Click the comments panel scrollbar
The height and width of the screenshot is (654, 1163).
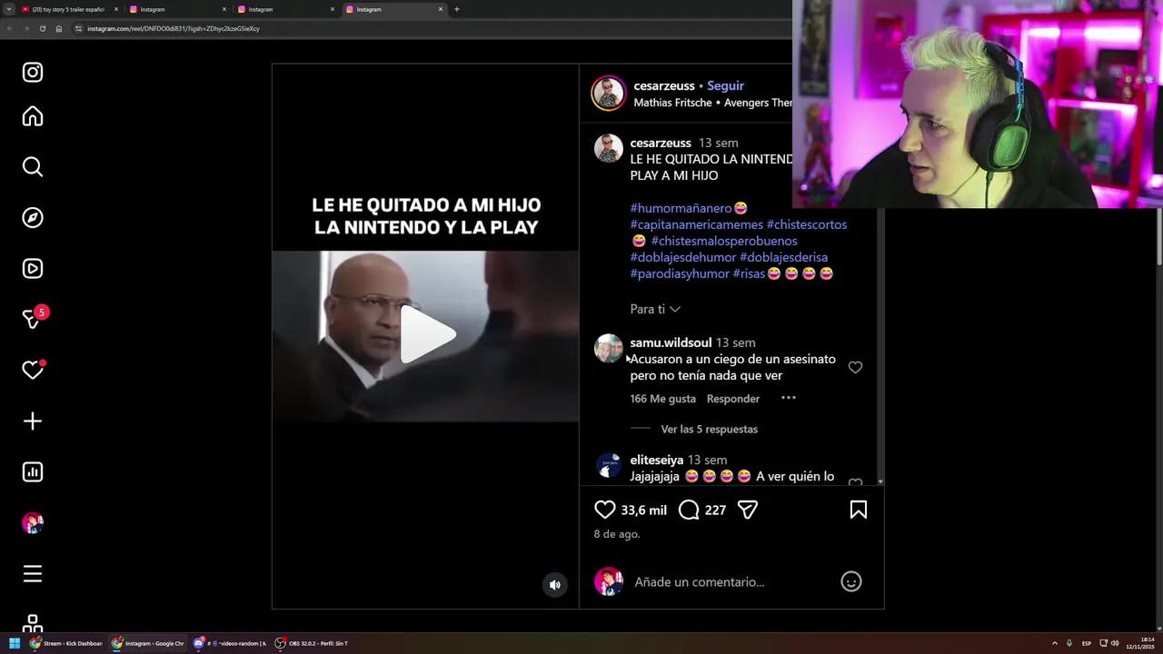pyautogui.click(x=880, y=345)
